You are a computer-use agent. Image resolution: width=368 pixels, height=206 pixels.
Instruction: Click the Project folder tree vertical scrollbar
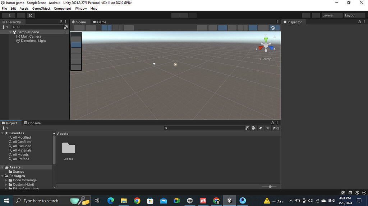54,149
